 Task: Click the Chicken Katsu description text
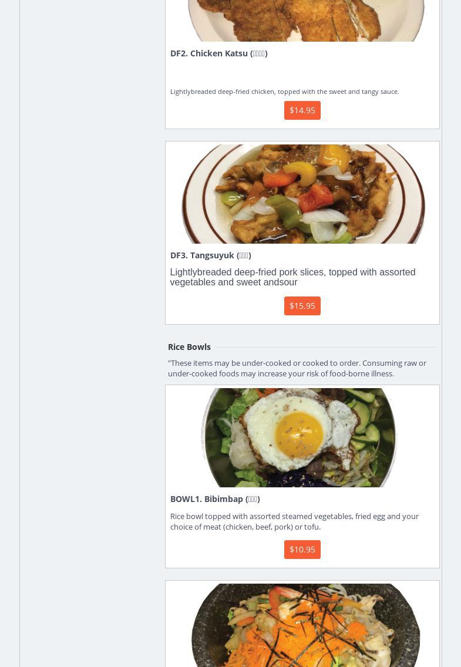[x=284, y=92]
